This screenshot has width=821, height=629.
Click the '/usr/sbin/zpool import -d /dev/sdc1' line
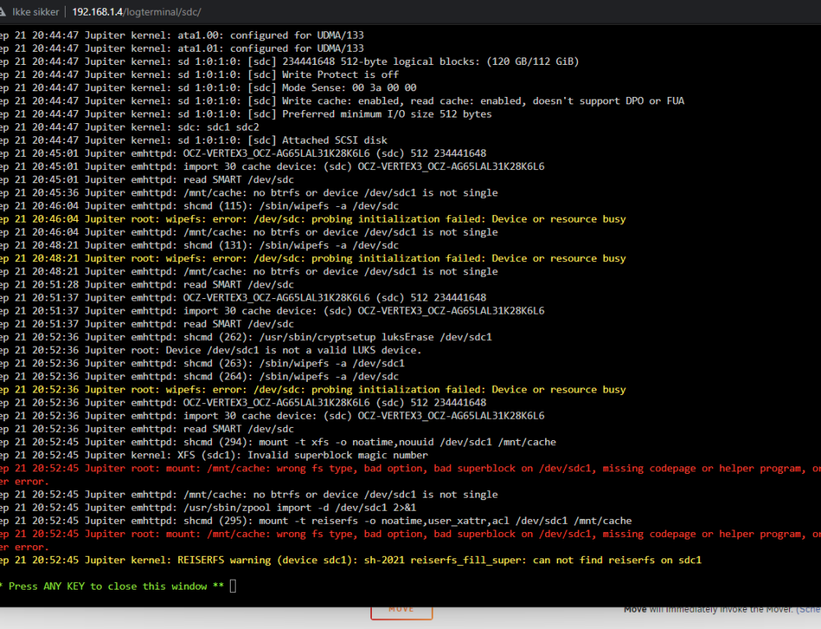pos(209,507)
